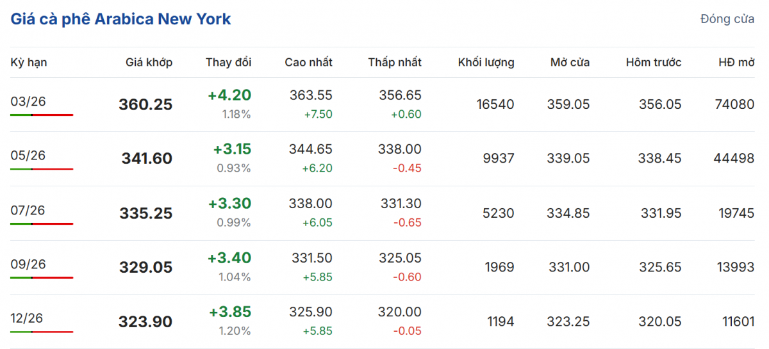Select the Kỳ hạn column header

tap(29, 62)
